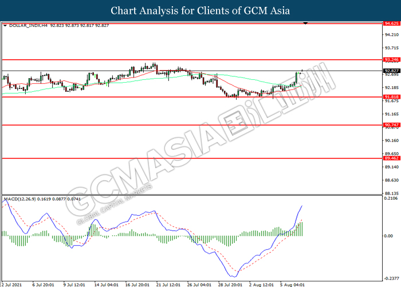The height and width of the screenshot is (287, 401).
Task: Click the 5 Aug 04:01 time label
Action: click(x=292, y=284)
